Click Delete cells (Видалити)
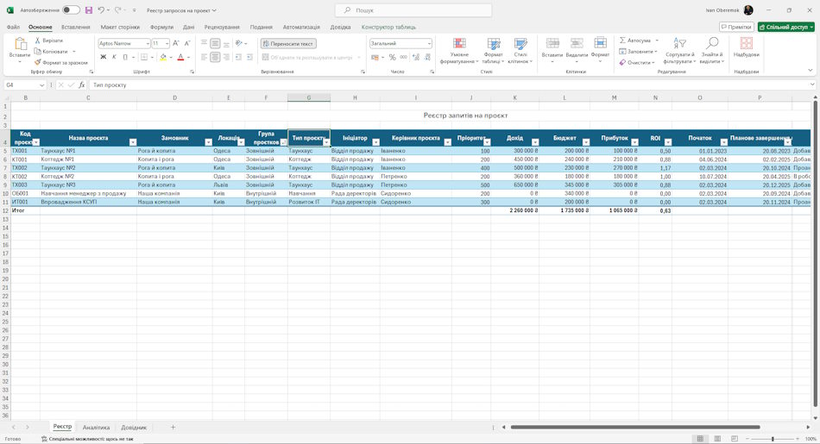Image resolution: width=820 pixels, height=444 pixels. pyautogui.click(x=577, y=51)
